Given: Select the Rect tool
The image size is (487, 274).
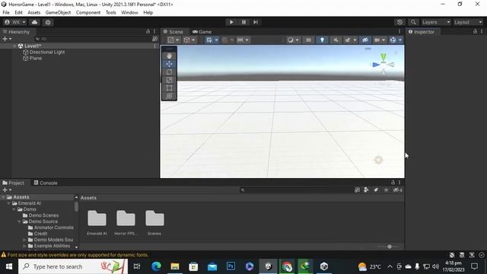Looking at the screenshot, I should pos(169,88).
